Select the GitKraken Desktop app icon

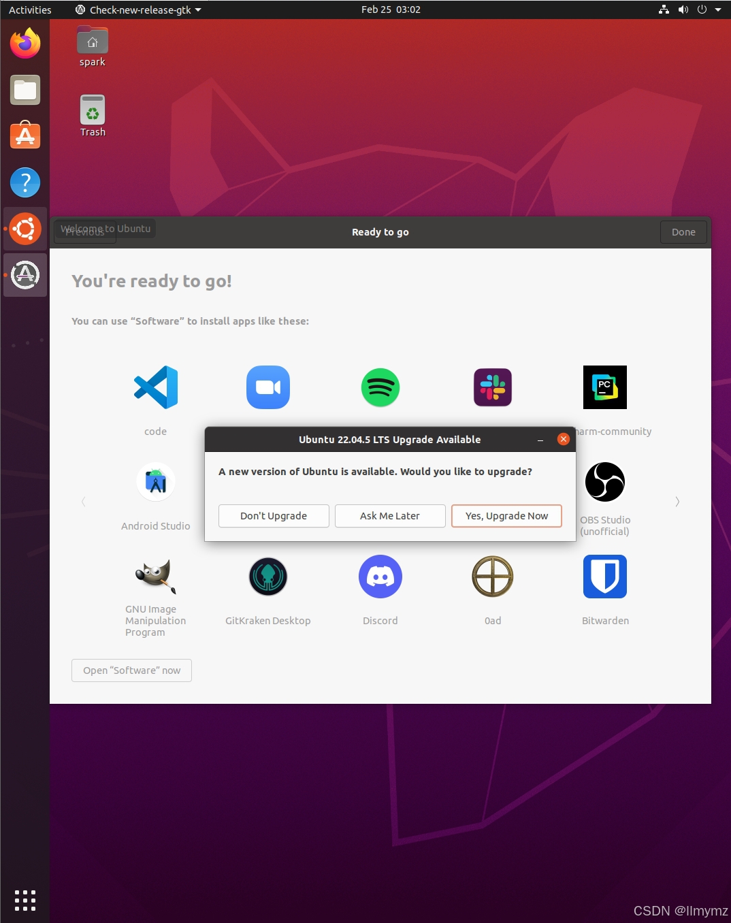tap(268, 577)
